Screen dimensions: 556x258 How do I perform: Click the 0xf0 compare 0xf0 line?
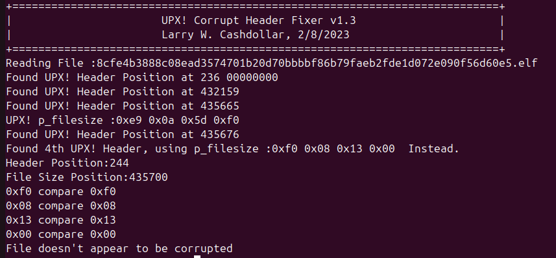61,192
